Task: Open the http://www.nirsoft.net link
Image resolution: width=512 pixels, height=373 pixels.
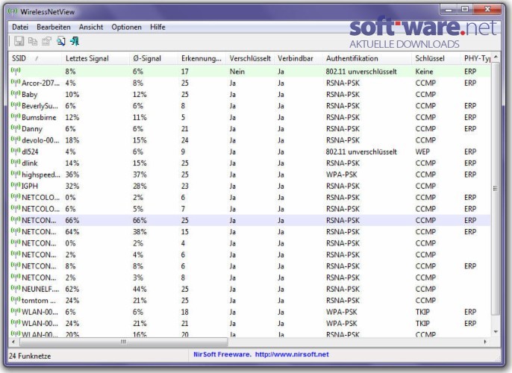Action: tap(292, 354)
